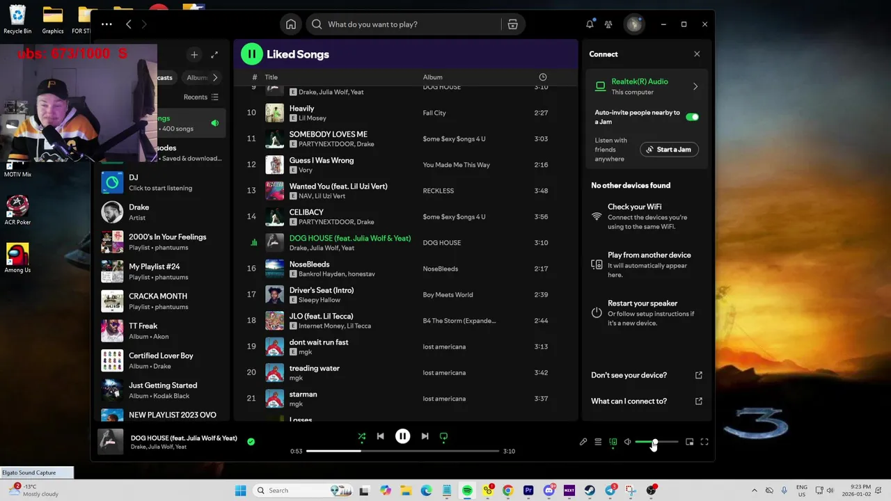Click NoseBleeds album cover thumbnail
Image resolution: width=891 pixels, height=501 pixels.
[275, 269]
